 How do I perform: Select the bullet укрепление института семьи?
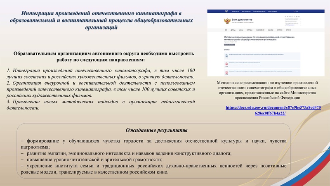153,169
